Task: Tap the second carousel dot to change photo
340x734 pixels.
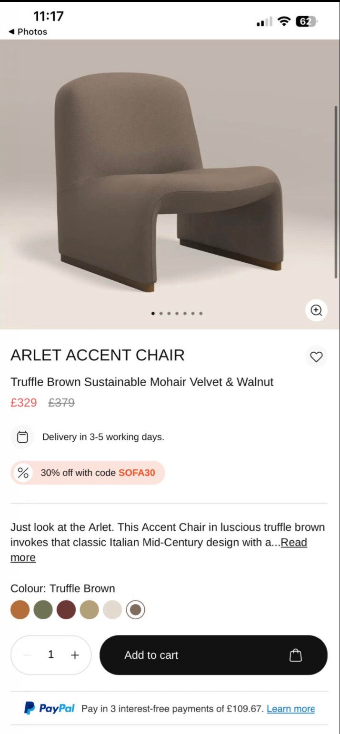Action: point(161,313)
